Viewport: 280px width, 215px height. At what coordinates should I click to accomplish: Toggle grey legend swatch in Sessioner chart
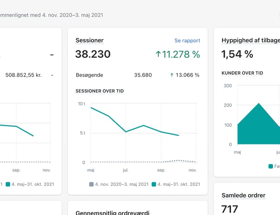91,184
